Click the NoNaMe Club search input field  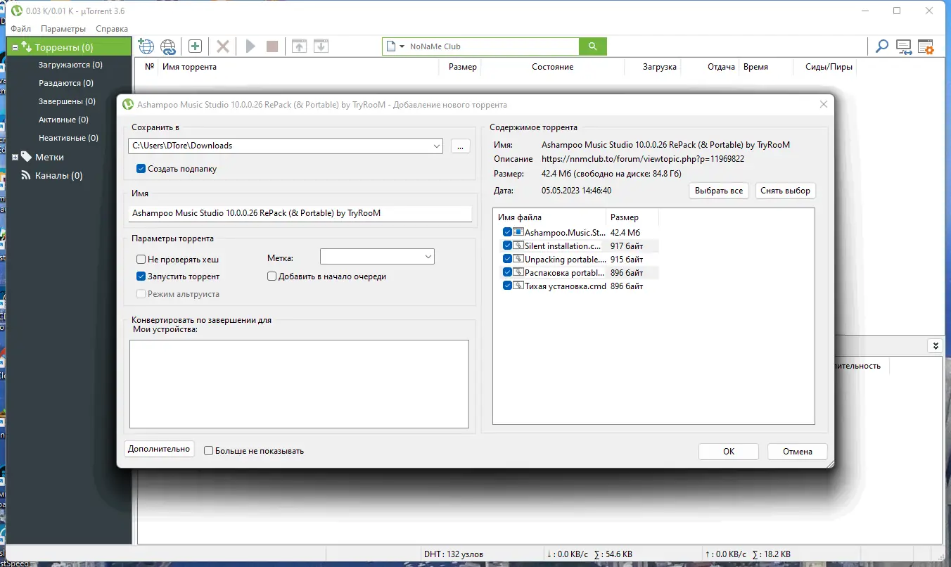tap(492, 46)
